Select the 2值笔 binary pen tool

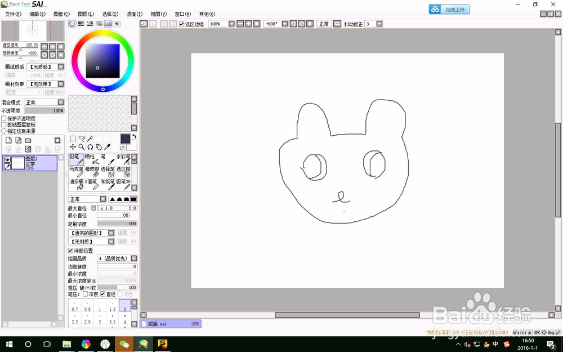[92, 184]
